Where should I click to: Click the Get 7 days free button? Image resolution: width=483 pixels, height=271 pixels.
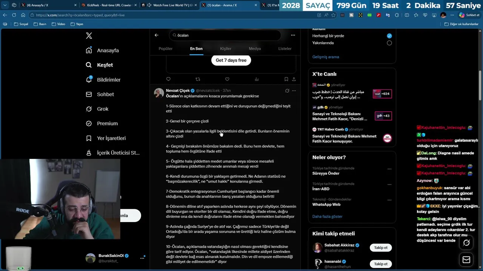pyautogui.click(x=231, y=60)
